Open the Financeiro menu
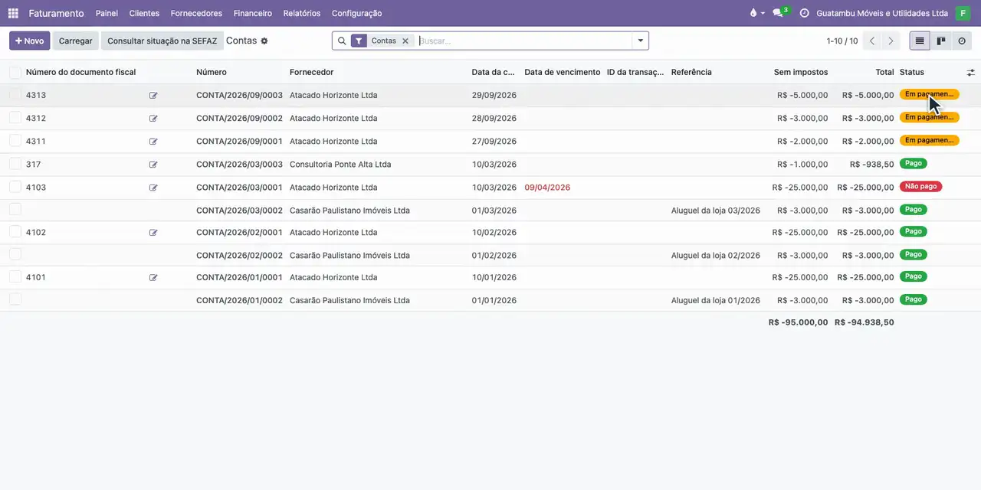This screenshot has height=490, width=981. click(x=253, y=13)
